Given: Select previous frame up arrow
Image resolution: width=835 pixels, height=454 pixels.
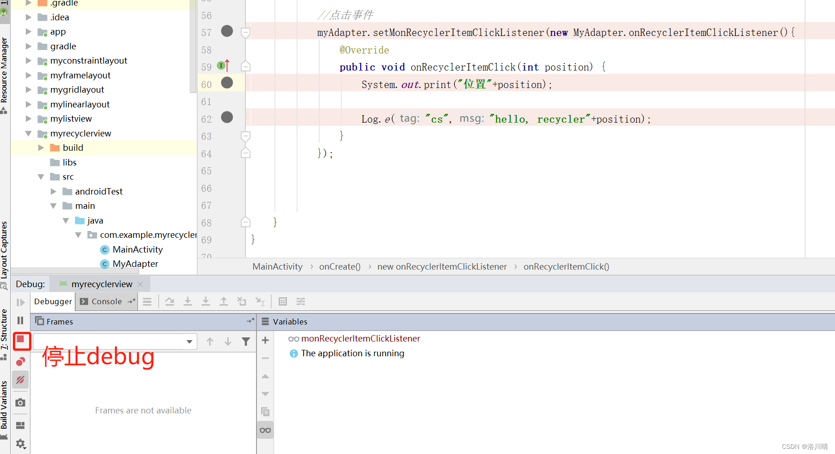Looking at the screenshot, I should tap(210, 342).
